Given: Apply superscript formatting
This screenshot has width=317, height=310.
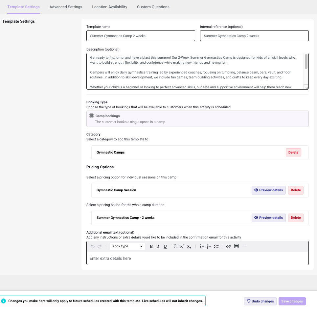Looking at the screenshot, I should (x=182, y=246).
